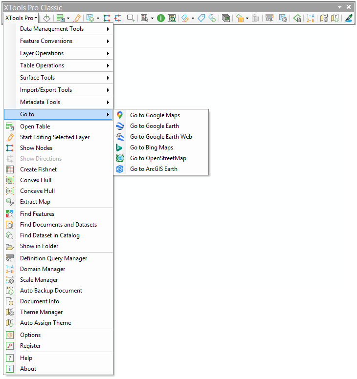Expand the arrow next to select list toolbar icon
Image resolution: width=357 pixels, height=379 pixels.
click(x=152, y=18)
